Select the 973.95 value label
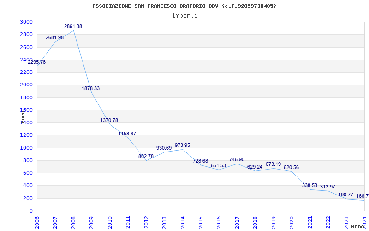369x231 pixels. pyautogui.click(x=182, y=146)
